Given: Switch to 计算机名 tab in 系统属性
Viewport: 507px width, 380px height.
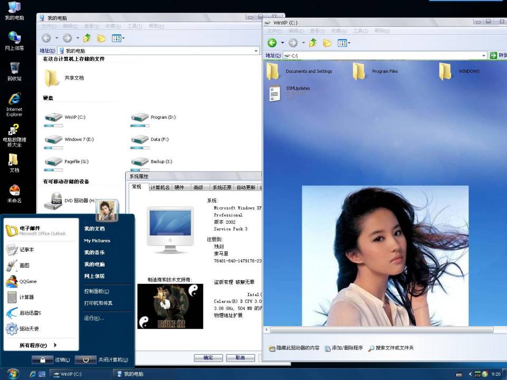Looking at the screenshot, I should tap(160, 187).
